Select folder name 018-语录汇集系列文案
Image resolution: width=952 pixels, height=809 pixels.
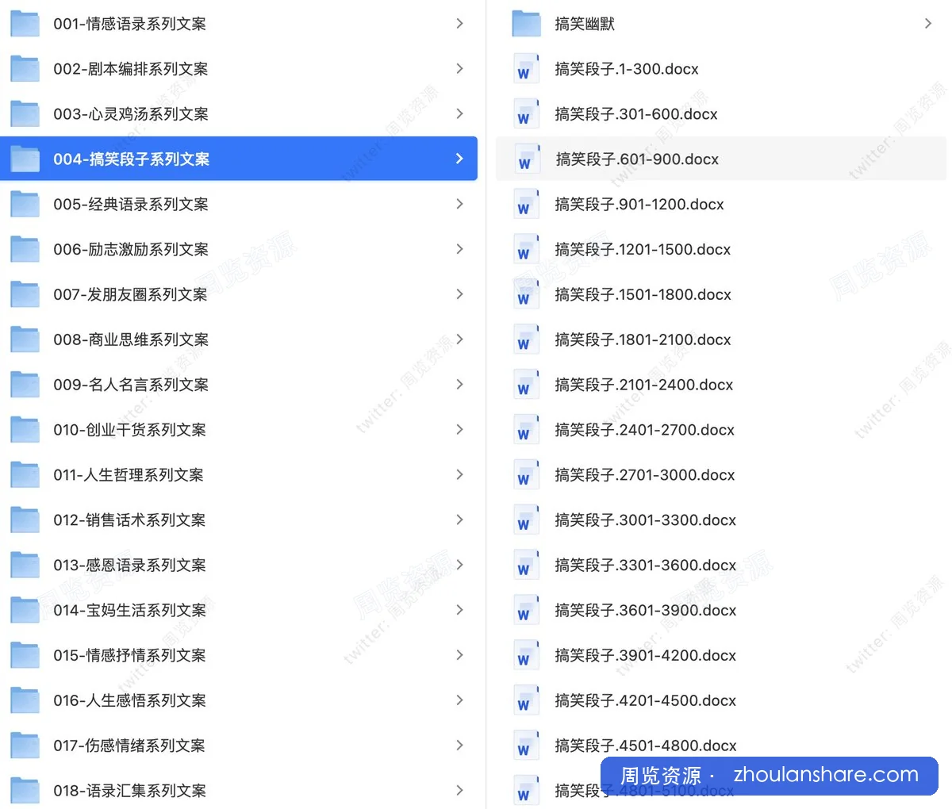click(x=129, y=791)
